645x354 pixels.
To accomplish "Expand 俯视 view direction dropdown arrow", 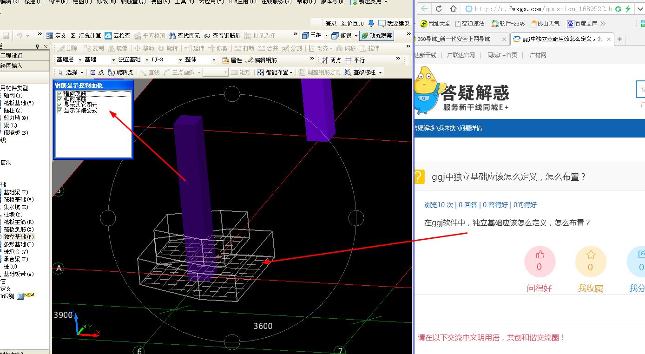I will (x=356, y=35).
